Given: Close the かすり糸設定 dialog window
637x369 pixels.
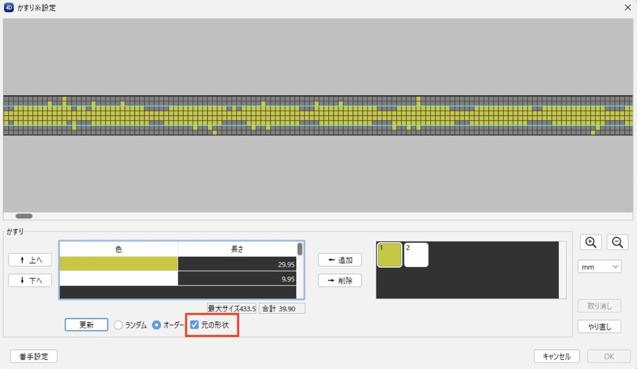Looking at the screenshot, I should tap(628, 7).
